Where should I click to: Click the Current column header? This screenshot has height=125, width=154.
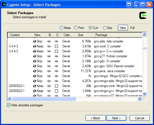click(x=20, y=35)
